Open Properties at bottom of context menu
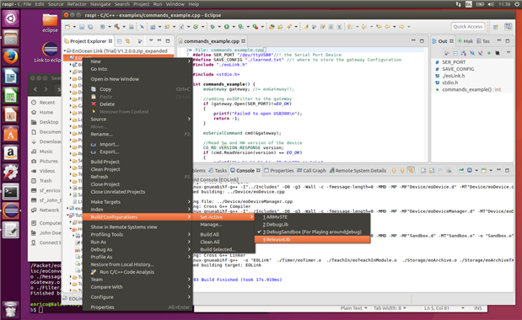The height and width of the screenshot is (320, 522). 137,307
